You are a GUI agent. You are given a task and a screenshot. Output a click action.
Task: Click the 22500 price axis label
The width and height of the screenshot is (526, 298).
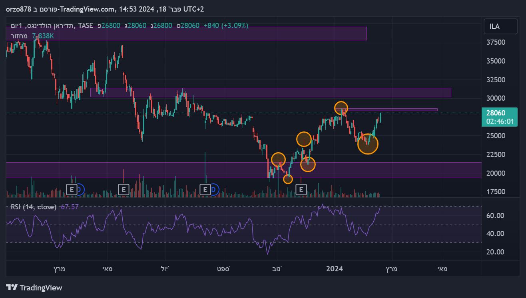[x=495, y=155]
